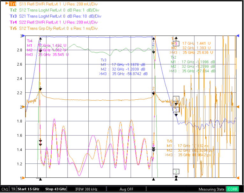
Task: Click marker 3 box at graph bottom
Action: tap(176, 172)
